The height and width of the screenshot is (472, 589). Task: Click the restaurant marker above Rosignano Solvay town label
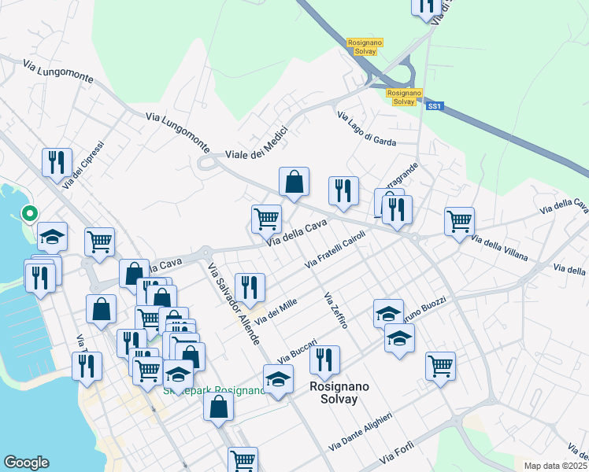point(324,360)
